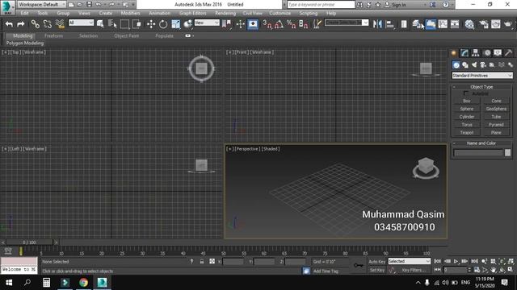Open the Render Setup dialog
The width and height of the screenshot is (517, 290).
(483, 24)
